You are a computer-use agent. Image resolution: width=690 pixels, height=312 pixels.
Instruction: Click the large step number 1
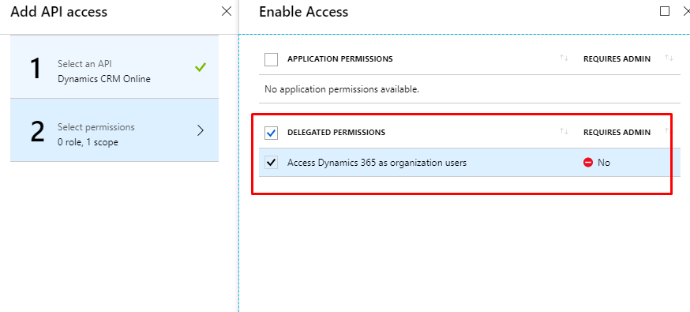37,70
